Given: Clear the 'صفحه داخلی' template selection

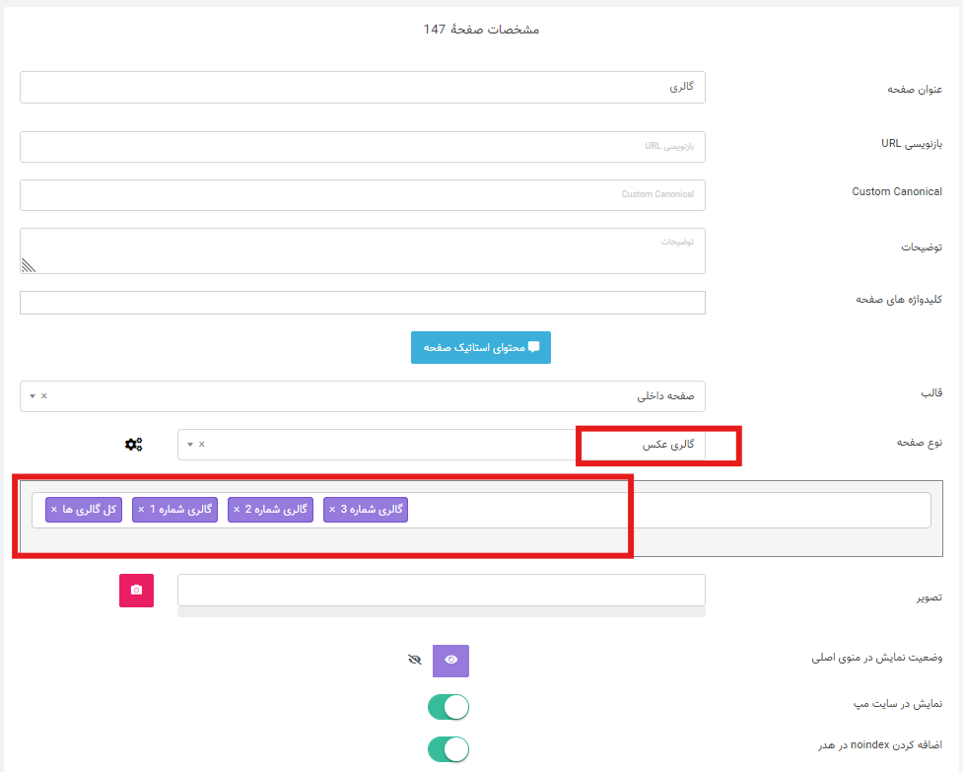Looking at the screenshot, I should [x=44, y=396].
